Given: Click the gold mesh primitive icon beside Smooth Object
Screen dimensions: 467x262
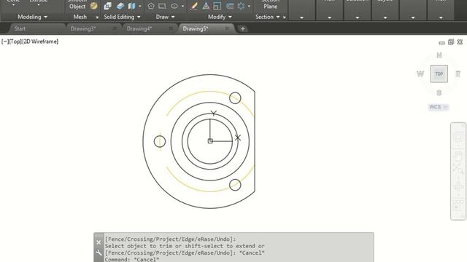Looking at the screenshot, I should point(94,6).
